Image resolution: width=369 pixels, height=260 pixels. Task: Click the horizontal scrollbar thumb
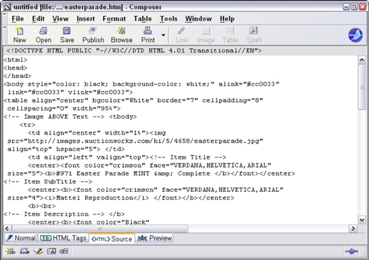click(x=100, y=228)
